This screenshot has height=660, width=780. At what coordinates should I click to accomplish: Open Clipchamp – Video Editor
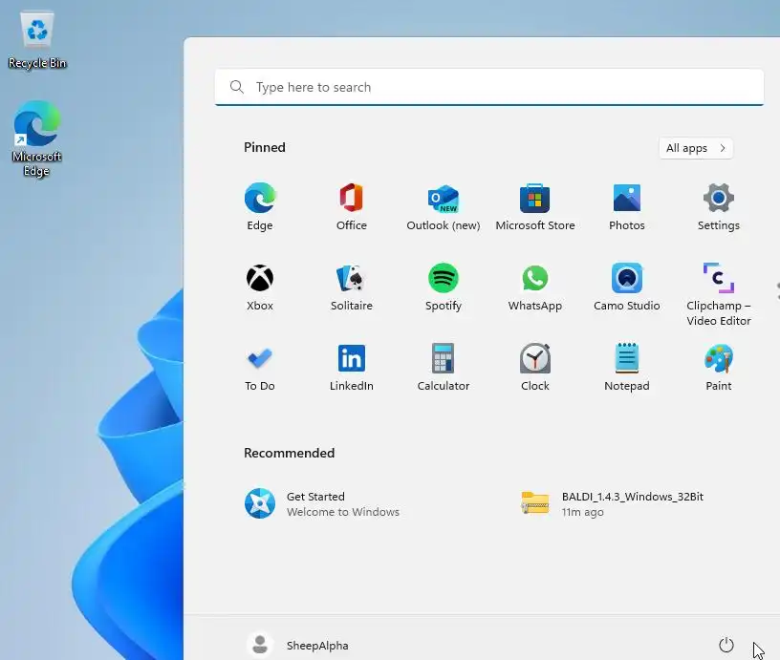(x=718, y=294)
